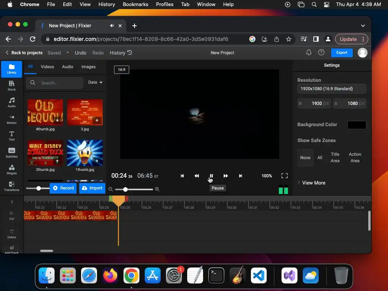
Task: Open the Audio panel in the sidebar
Action: pos(12,102)
